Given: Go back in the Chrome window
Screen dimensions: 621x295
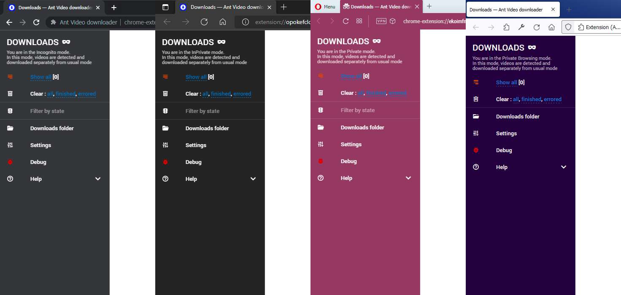Looking at the screenshot, I should tap(9, 22).
